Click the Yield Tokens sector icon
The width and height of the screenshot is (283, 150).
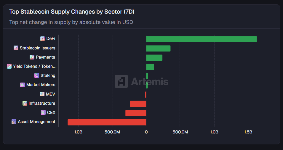coord(9,66)
